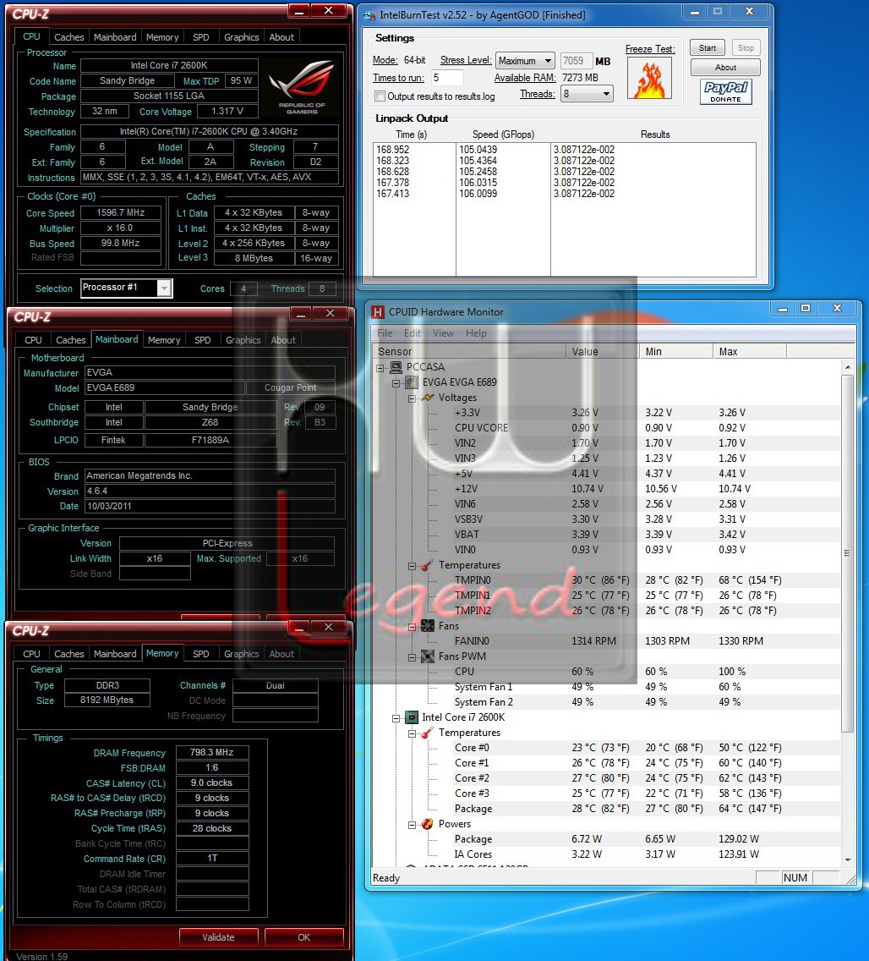The image size is (869, 961).
Task: Click the About button in IntelBurnTest
Action: click(x=725, y=68)
